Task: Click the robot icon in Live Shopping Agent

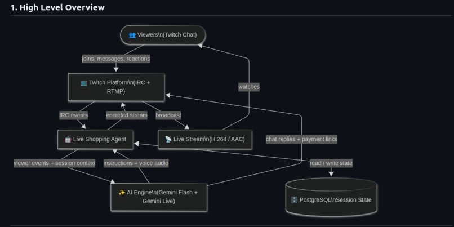Action: tap(68, 139)
